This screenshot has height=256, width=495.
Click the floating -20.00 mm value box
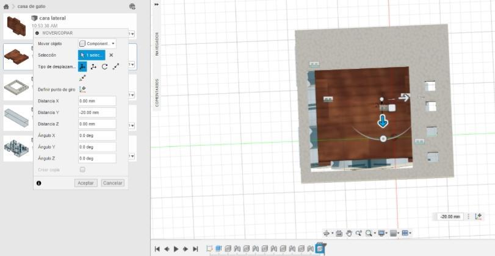point(450,216)
